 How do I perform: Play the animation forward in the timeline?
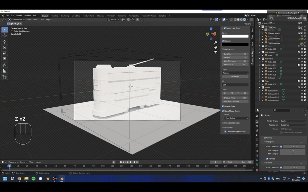click(131, 162)
